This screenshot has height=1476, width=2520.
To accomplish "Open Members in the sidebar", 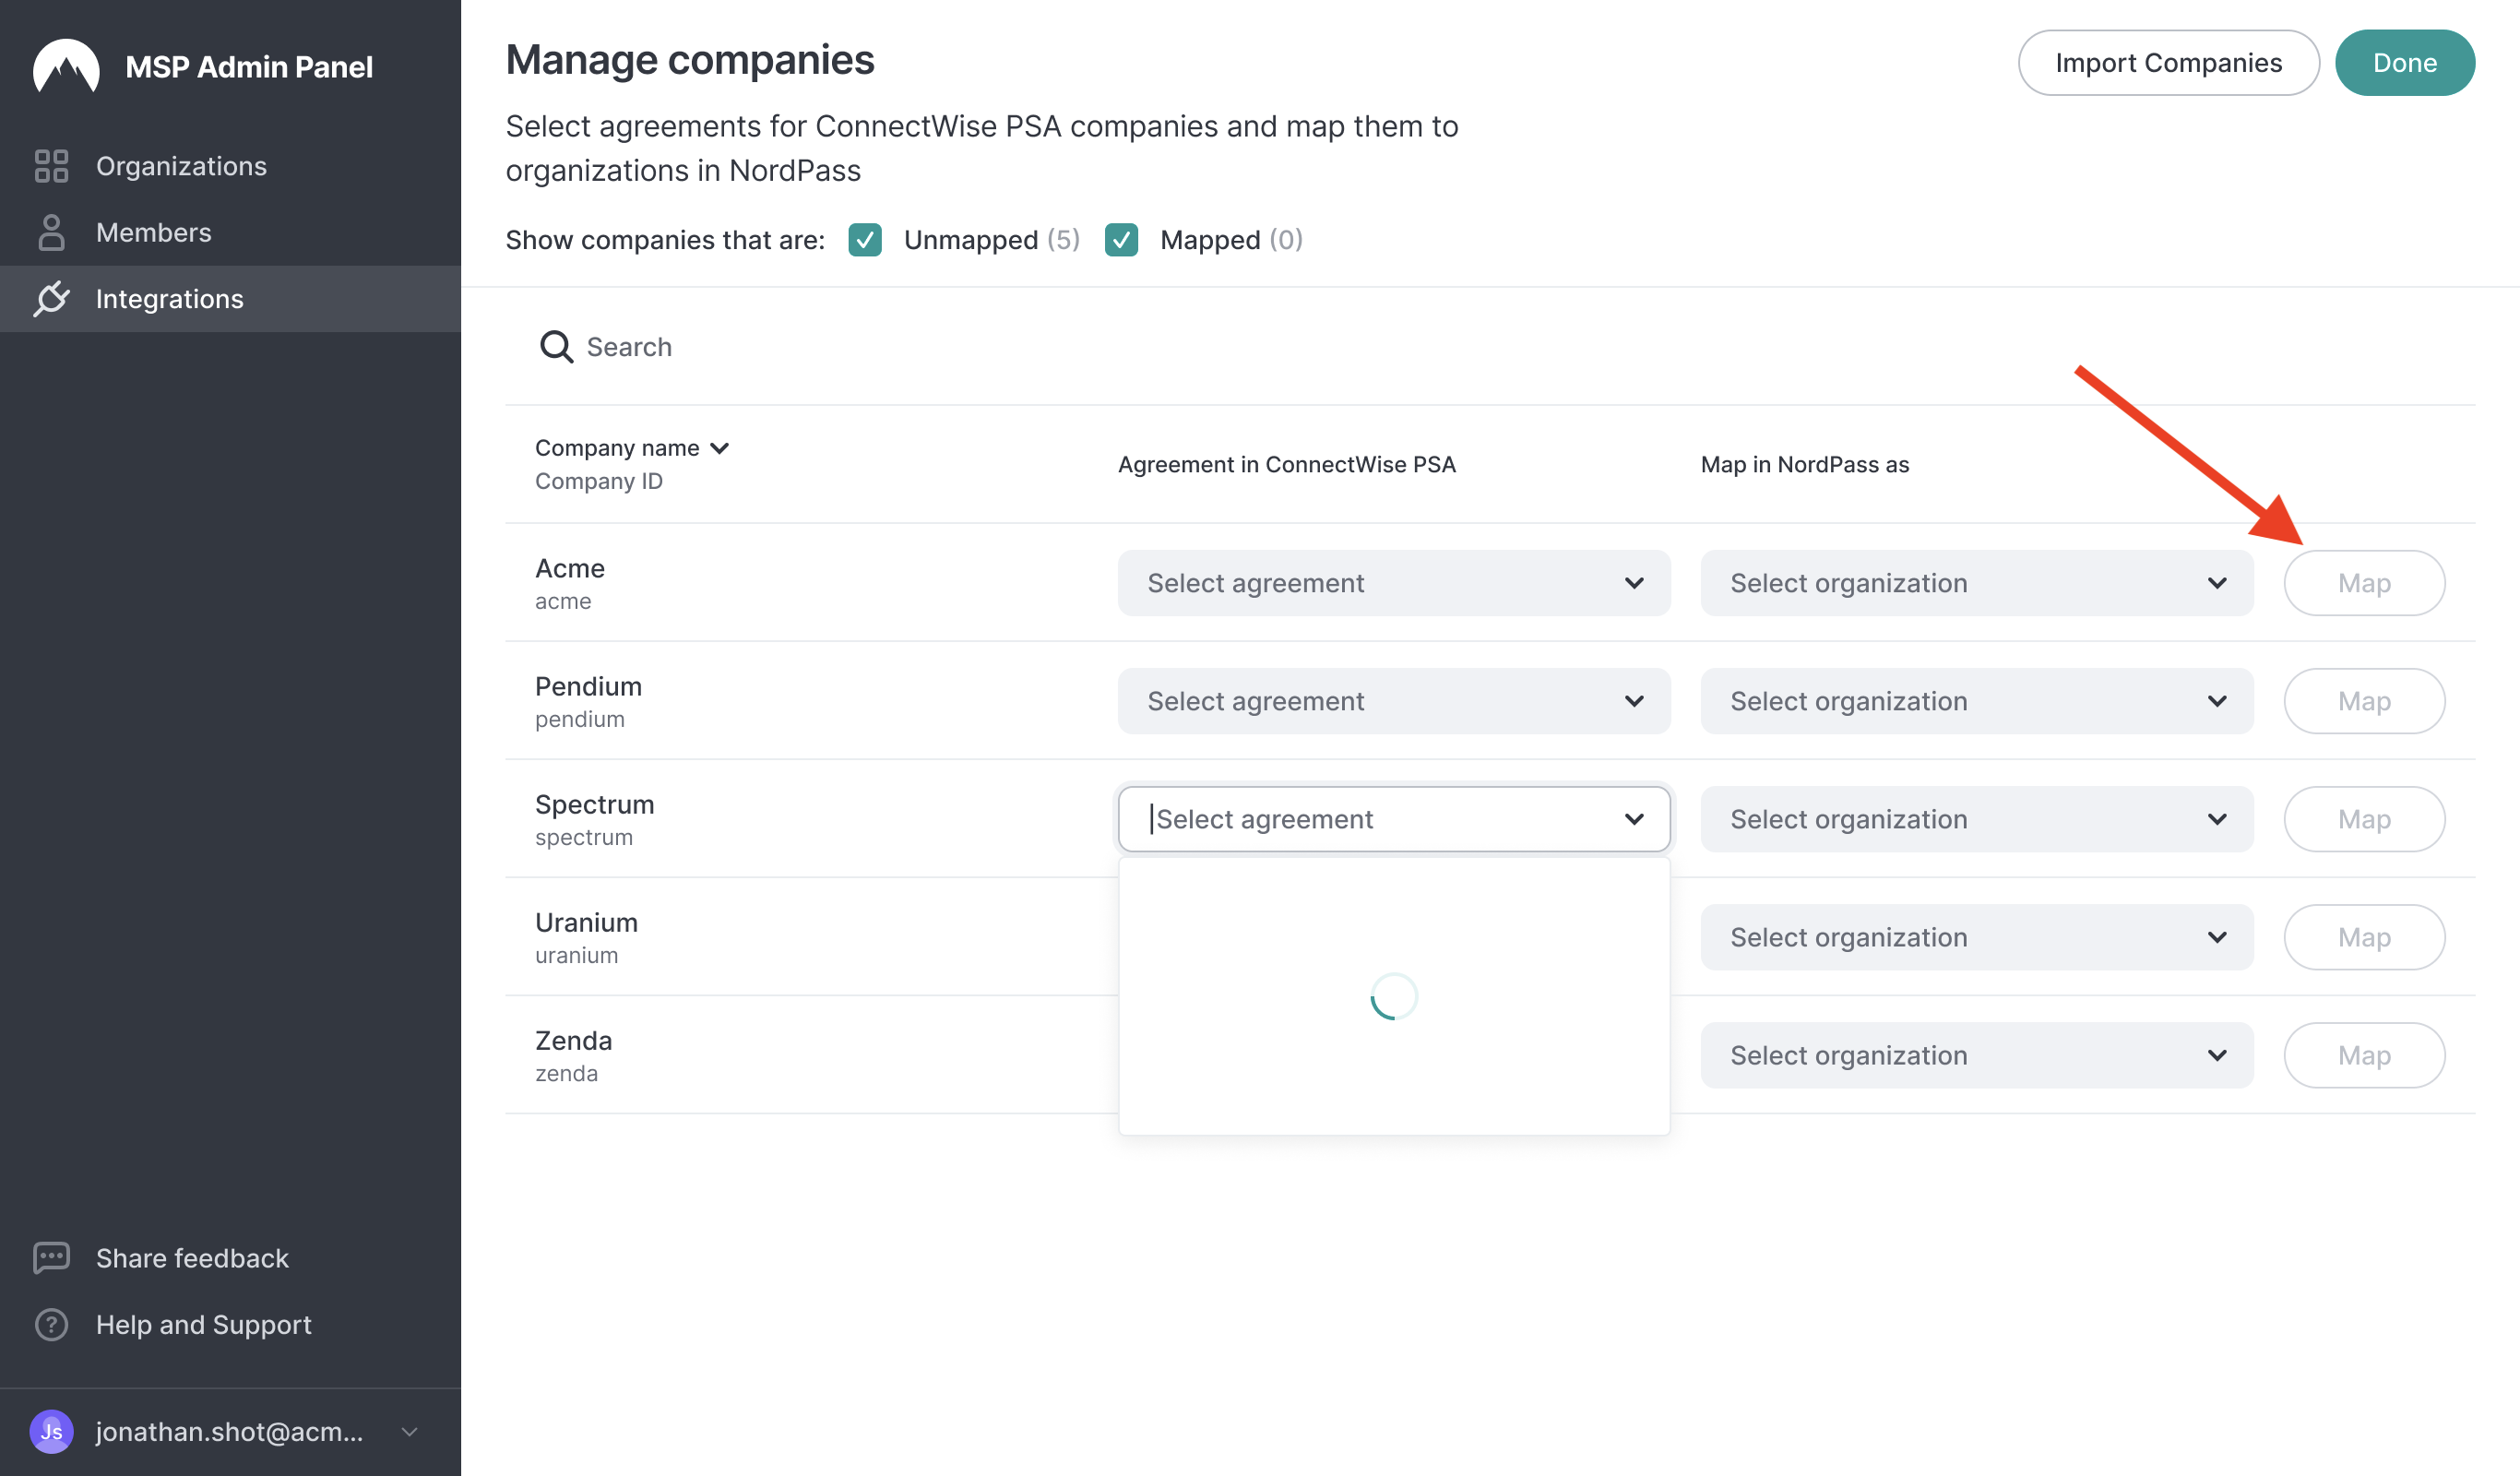I will (230, 232).
